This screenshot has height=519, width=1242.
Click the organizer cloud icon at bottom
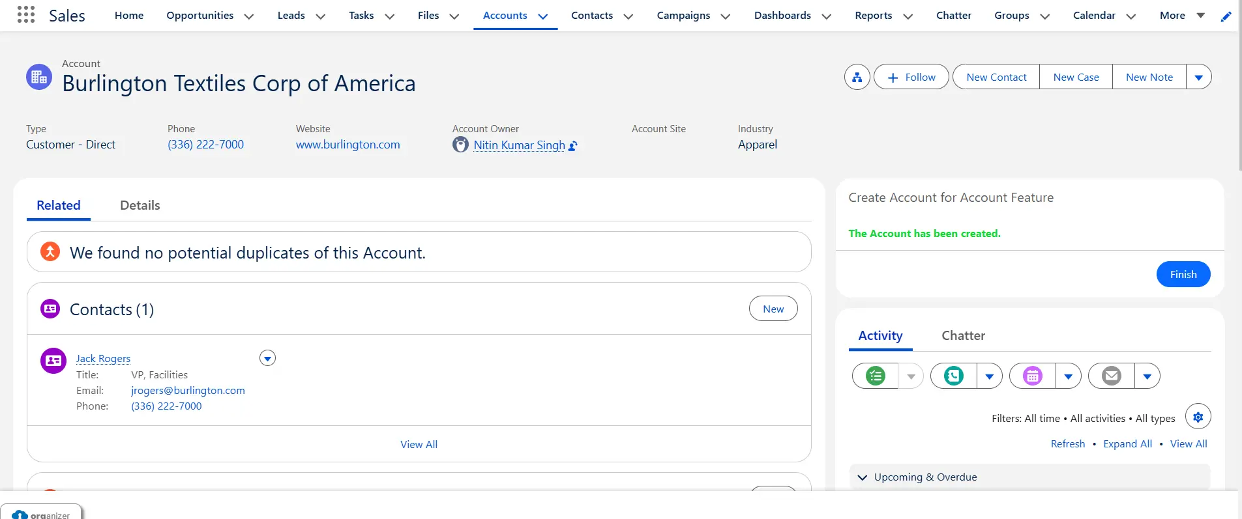click(x=20, y=515)
